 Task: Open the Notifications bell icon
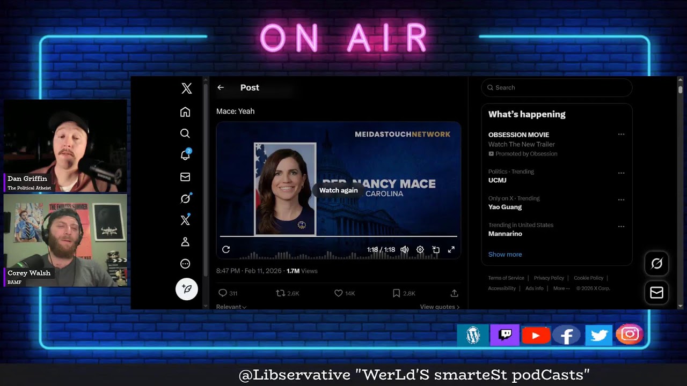(x=185, y=155)
